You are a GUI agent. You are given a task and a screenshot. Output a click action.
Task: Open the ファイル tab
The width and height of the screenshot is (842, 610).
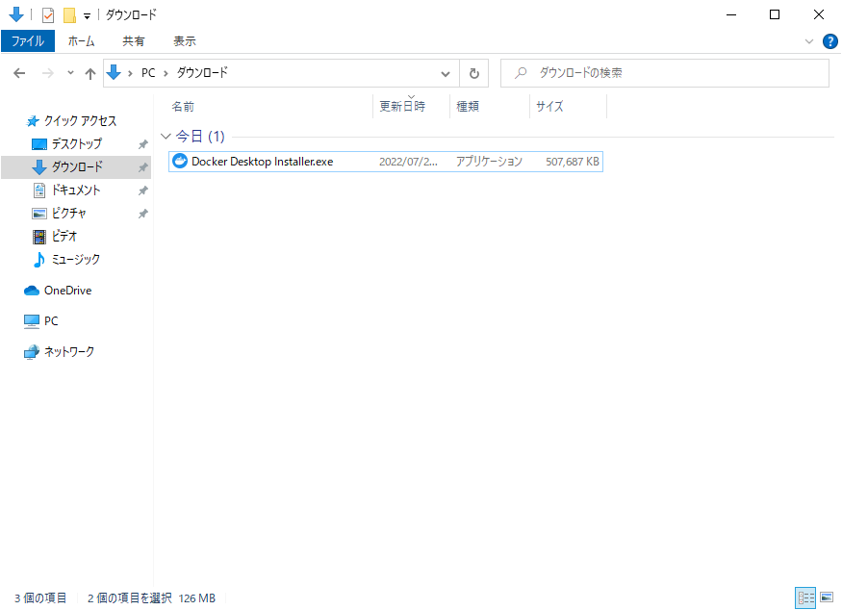point(28,40)
